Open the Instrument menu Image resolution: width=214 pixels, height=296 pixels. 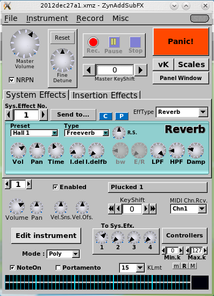pos(47,18)
